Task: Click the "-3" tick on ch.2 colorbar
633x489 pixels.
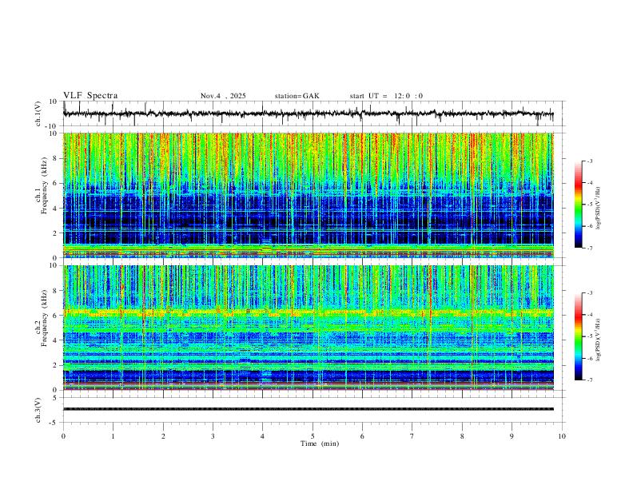Action: [x=590, y=293]
